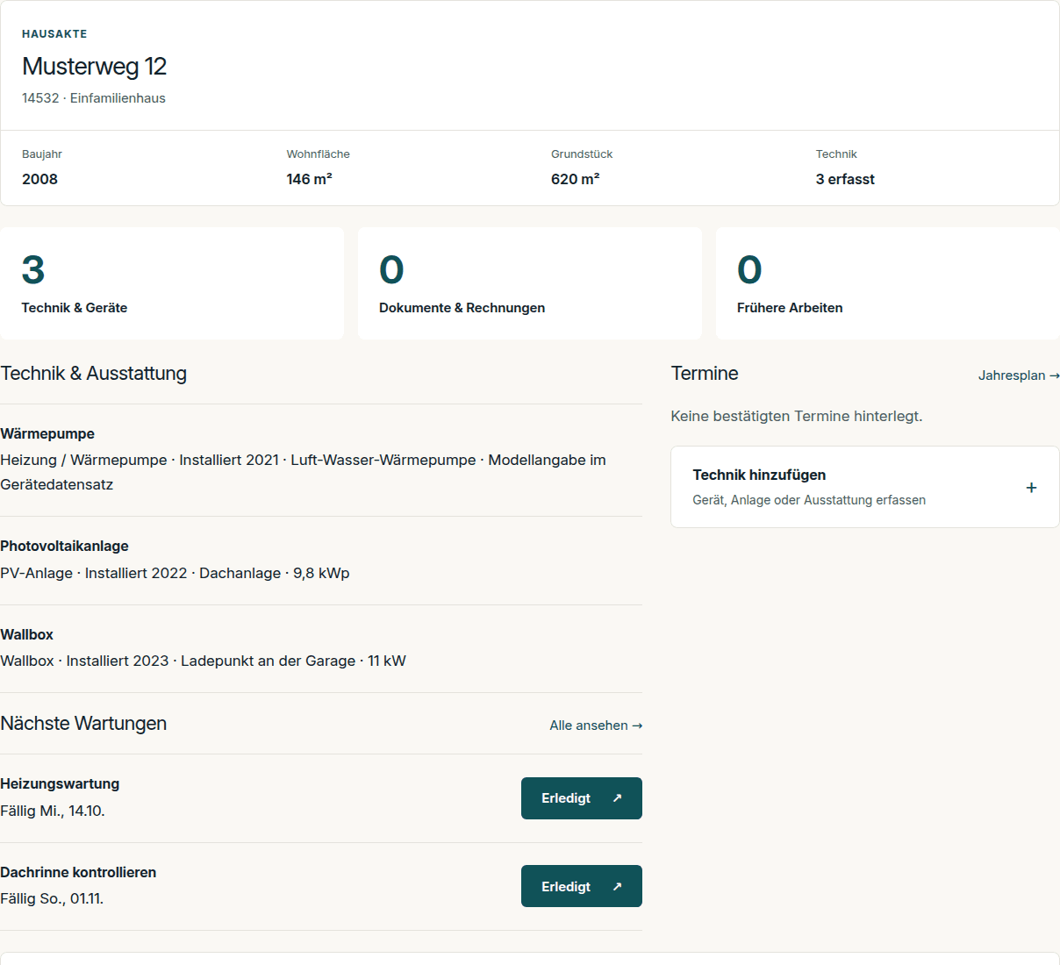
Task: Click the Grundstück value 620 m²
Action: coord(576,179)
